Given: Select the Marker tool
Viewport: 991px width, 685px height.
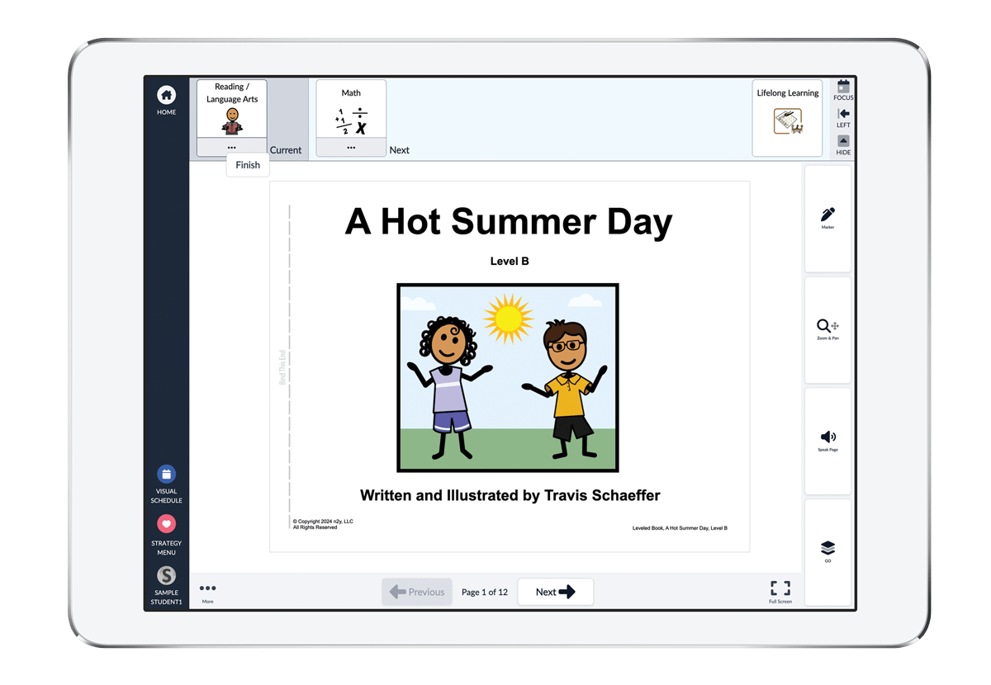Looking at the screenshot, I should 827,218.
